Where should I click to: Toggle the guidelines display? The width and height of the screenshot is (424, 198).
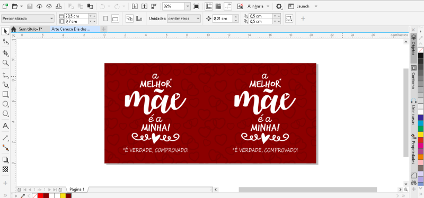click(x=228, y=6)
